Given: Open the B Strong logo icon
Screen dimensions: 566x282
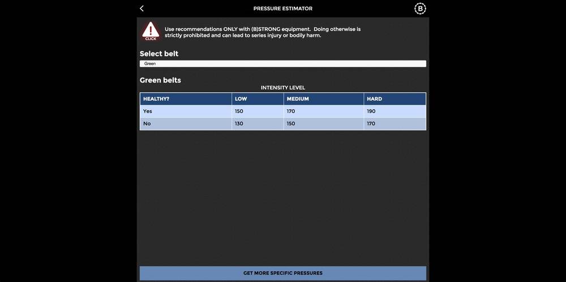Looking at the screenshot, I should pyautogui.click(x=420, y=8).
